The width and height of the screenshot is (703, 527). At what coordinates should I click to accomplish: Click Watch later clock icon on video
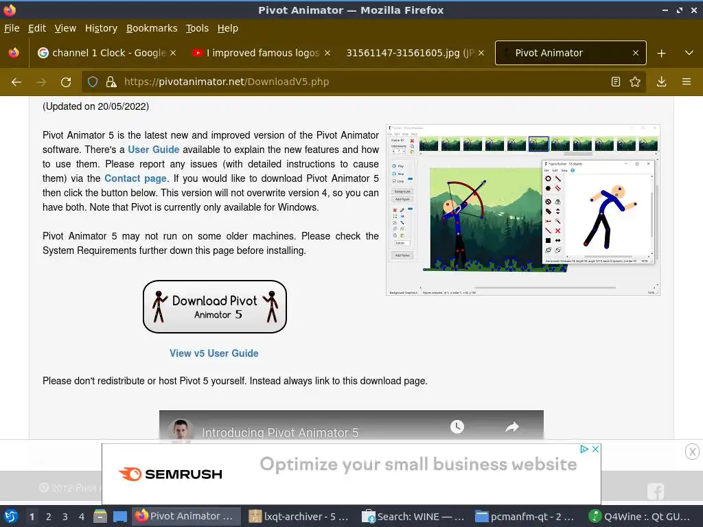click(x=457, y=427)
